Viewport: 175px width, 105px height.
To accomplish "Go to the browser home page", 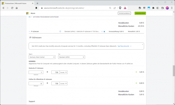I will pos(17,8).
